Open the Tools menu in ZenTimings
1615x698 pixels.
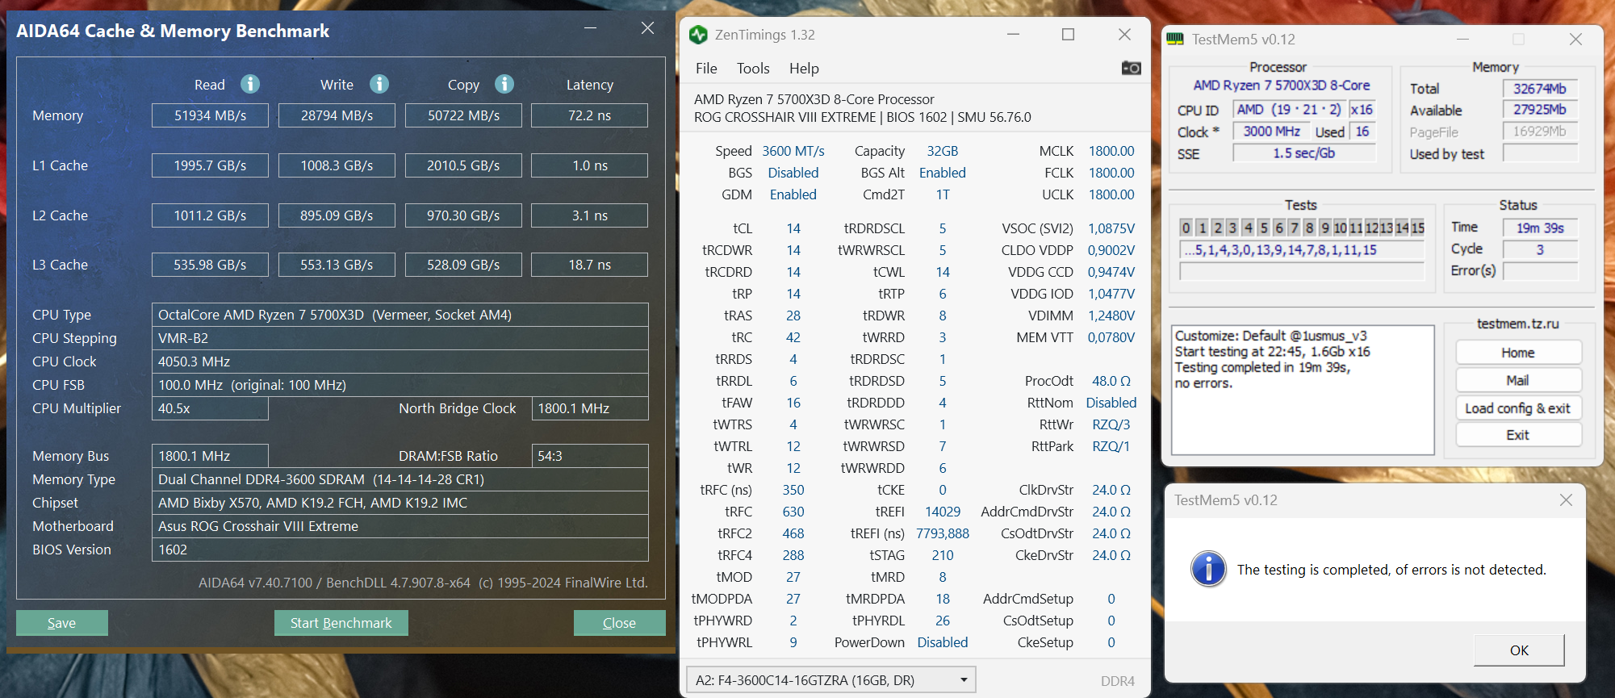coord(753,69)
